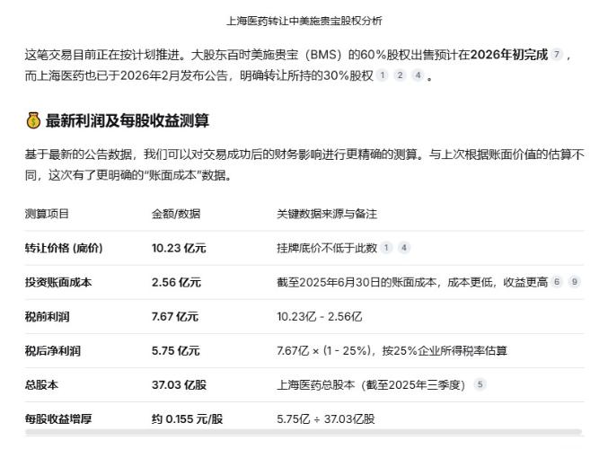Select value 37.03 亿股

[179, 384]
